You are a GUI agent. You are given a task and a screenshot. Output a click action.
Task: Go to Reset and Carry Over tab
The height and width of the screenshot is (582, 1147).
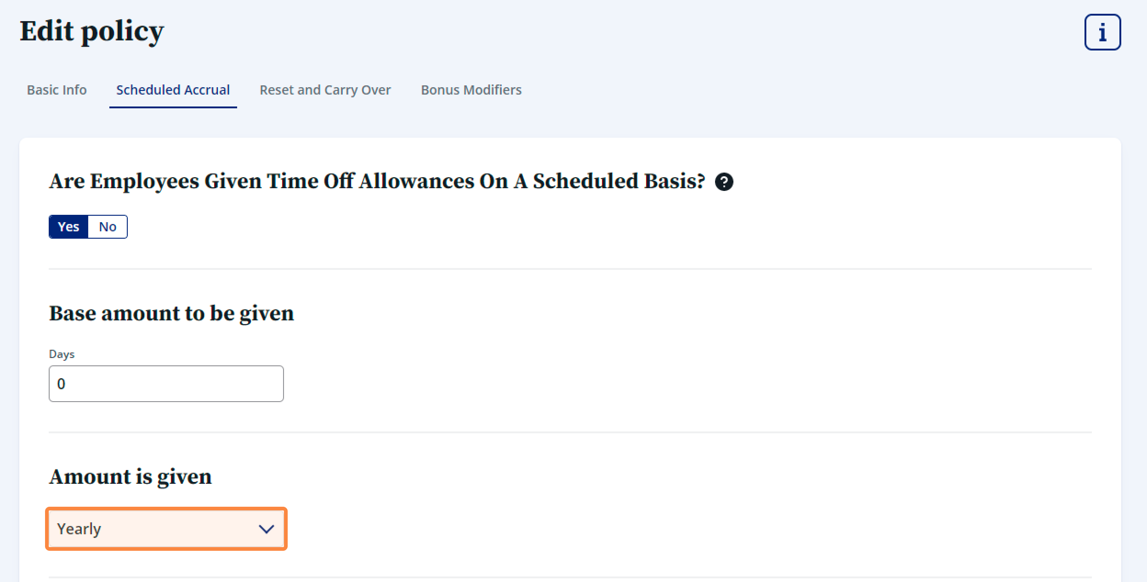click(325, 90)
